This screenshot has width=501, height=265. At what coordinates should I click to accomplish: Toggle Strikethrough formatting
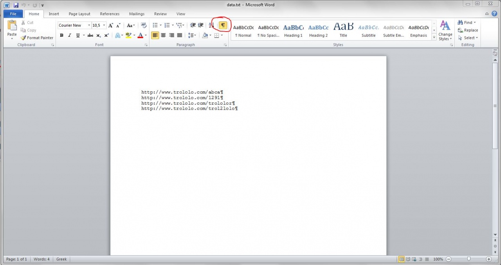tap(90, 36)
